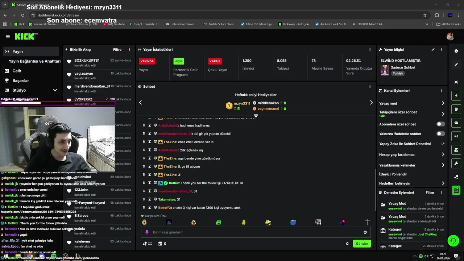Go to next gift leaderboard with right arrow
This screenshot has width=464, height=261.
click(371, 103)
